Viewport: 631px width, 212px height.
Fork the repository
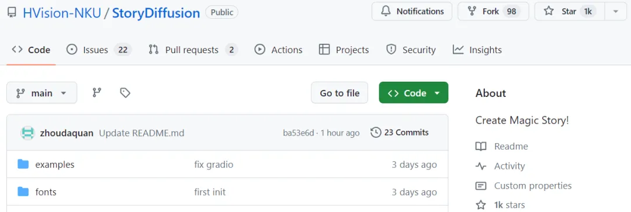click(x=493, y=11)
